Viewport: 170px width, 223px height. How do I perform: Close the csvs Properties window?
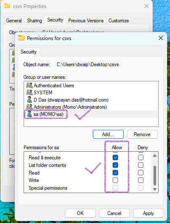[x=146, y=6]
